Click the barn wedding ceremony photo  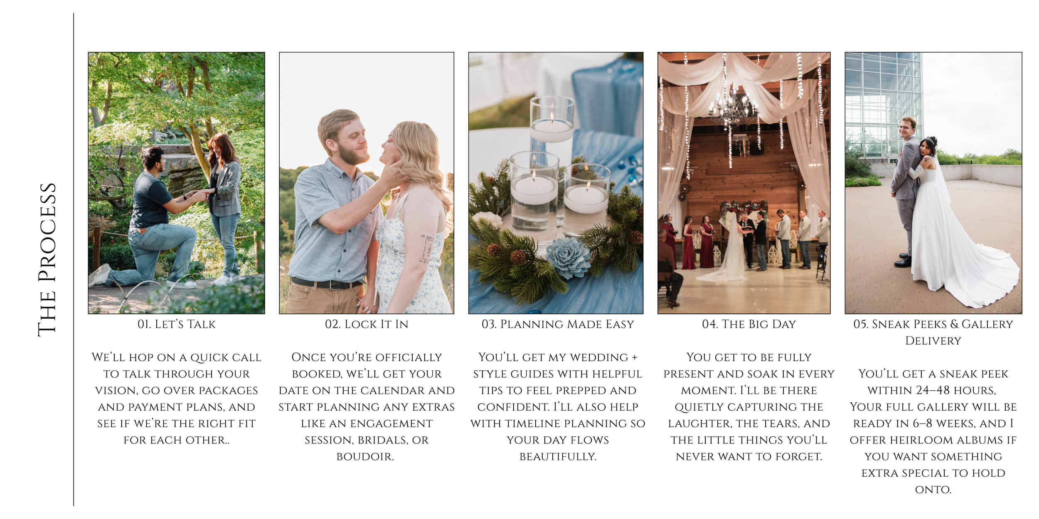(744, 183)
